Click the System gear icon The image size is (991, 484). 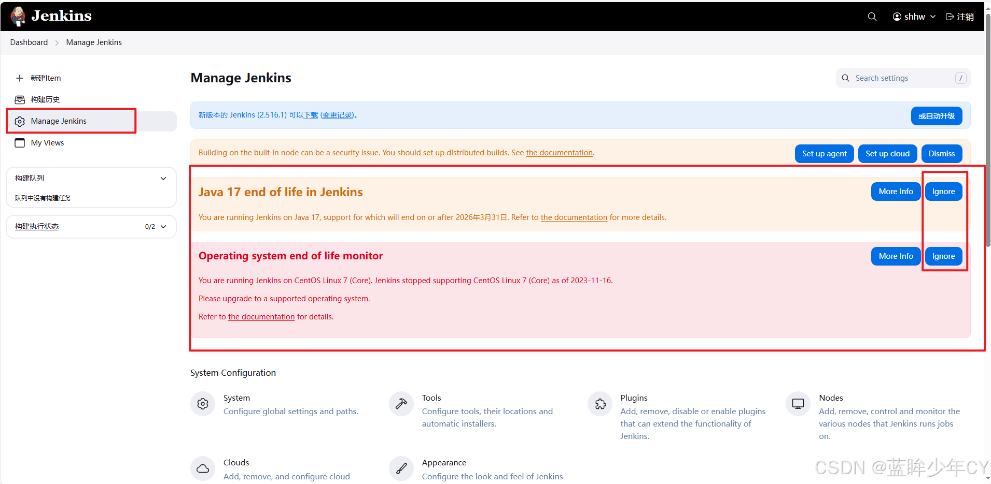203,404
